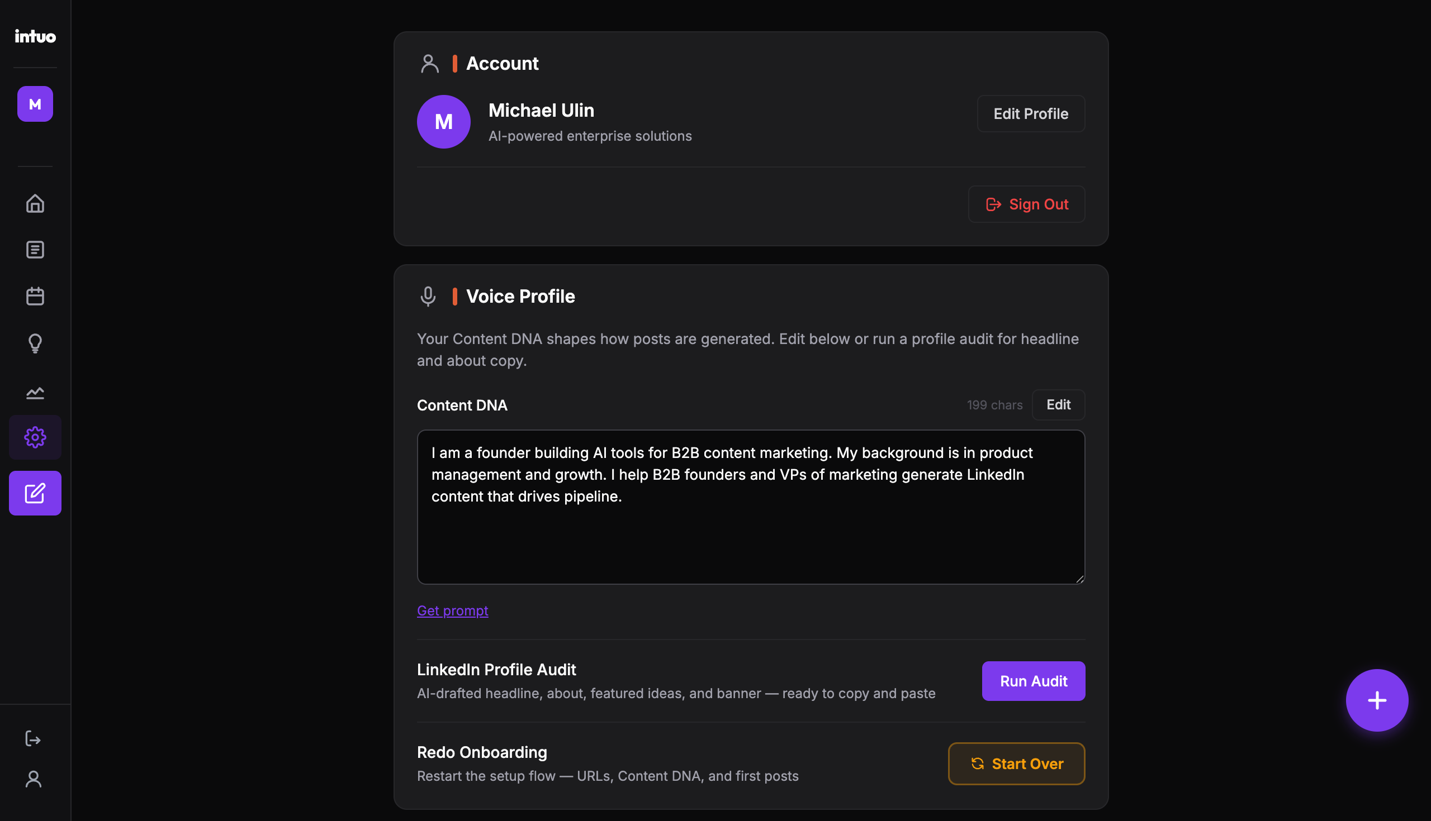Click the microphone icon beside Voice Profile
The image size is (1431, 821).
pos(428,296)
